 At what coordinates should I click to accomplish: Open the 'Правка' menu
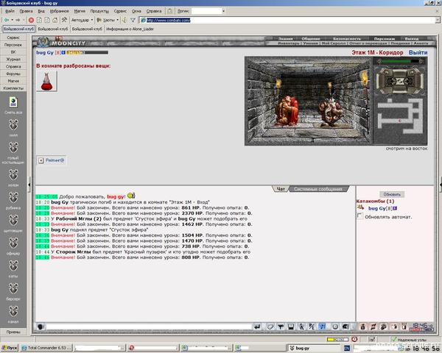coord(27,11)
